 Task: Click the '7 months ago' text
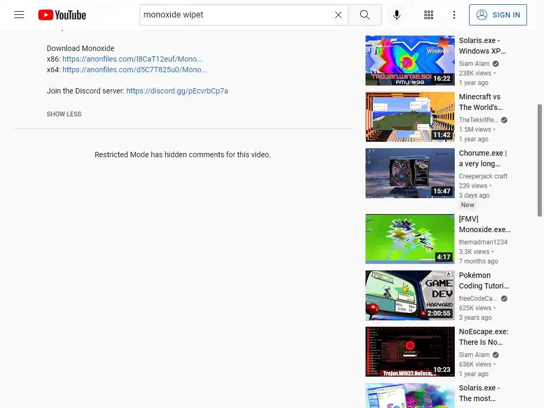click(479, 261)
